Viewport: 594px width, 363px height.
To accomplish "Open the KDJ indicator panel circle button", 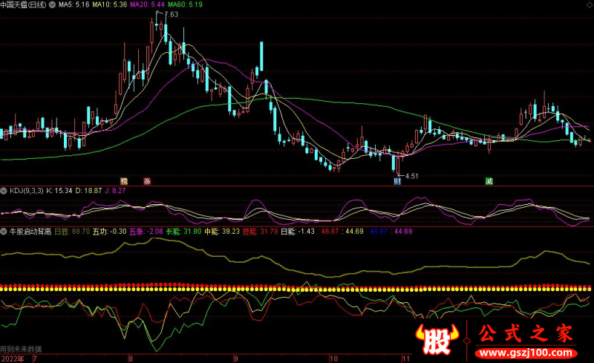I will coord(4,191).
